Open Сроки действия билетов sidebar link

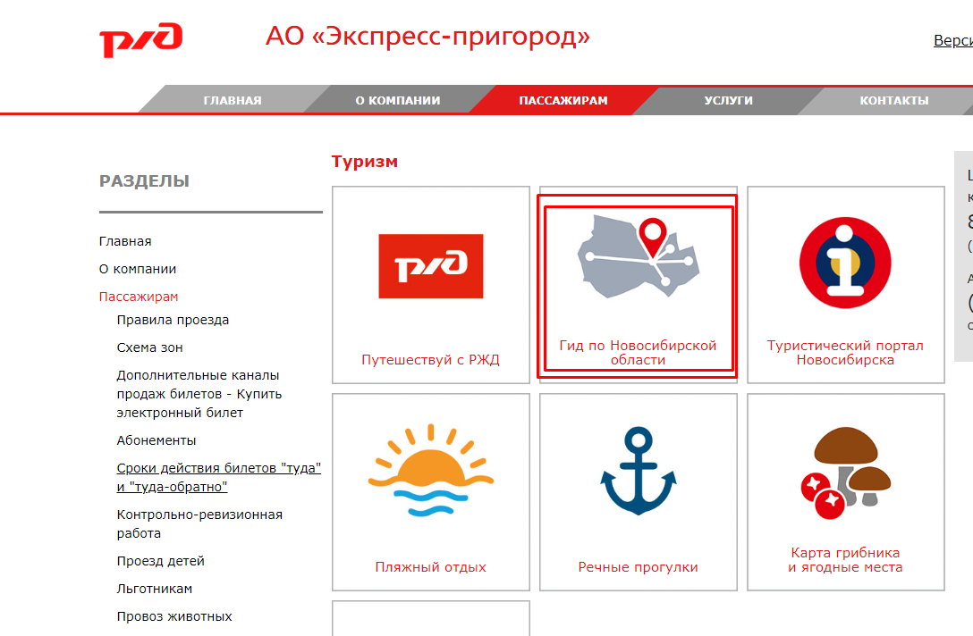pyautogui.click(x=219, y=477)
